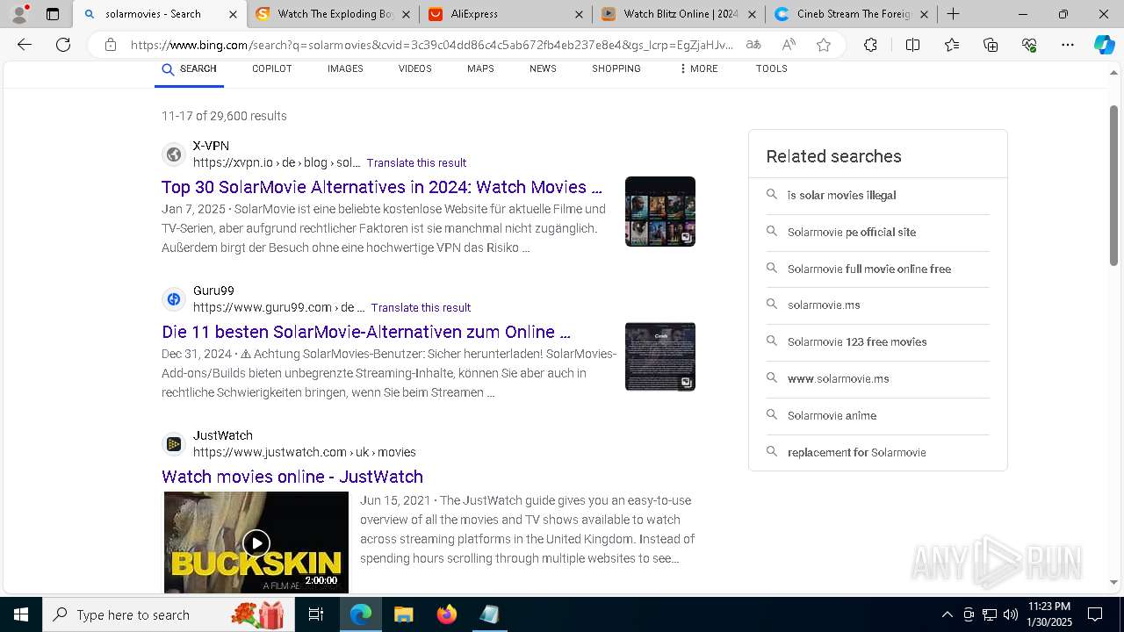The width and height of the screenshot is (1124, 632).
Task: Open the Guru99 result thumbnail
Action: pos(660,356)
